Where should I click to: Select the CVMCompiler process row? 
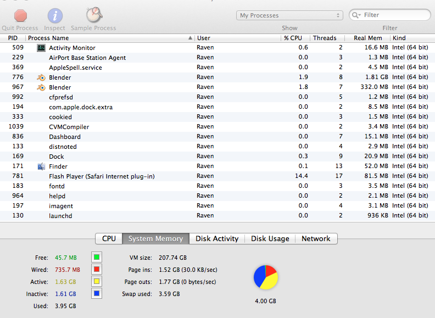[217, 127]
